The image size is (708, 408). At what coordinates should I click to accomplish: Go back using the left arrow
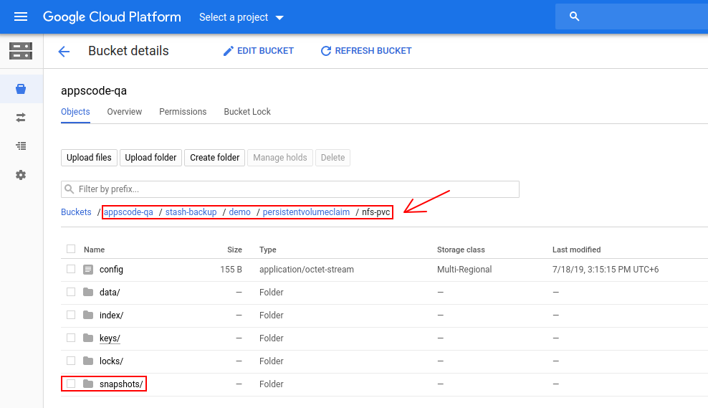pos(64,51)
